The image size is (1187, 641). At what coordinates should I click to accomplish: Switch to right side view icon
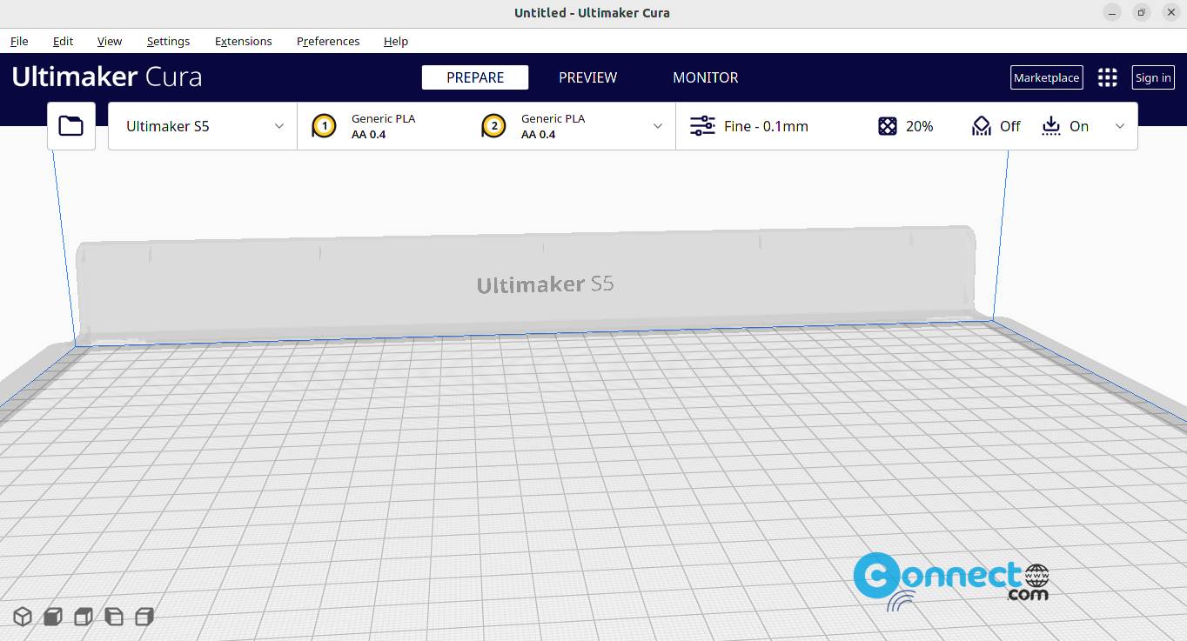click(x=144, y=617)
